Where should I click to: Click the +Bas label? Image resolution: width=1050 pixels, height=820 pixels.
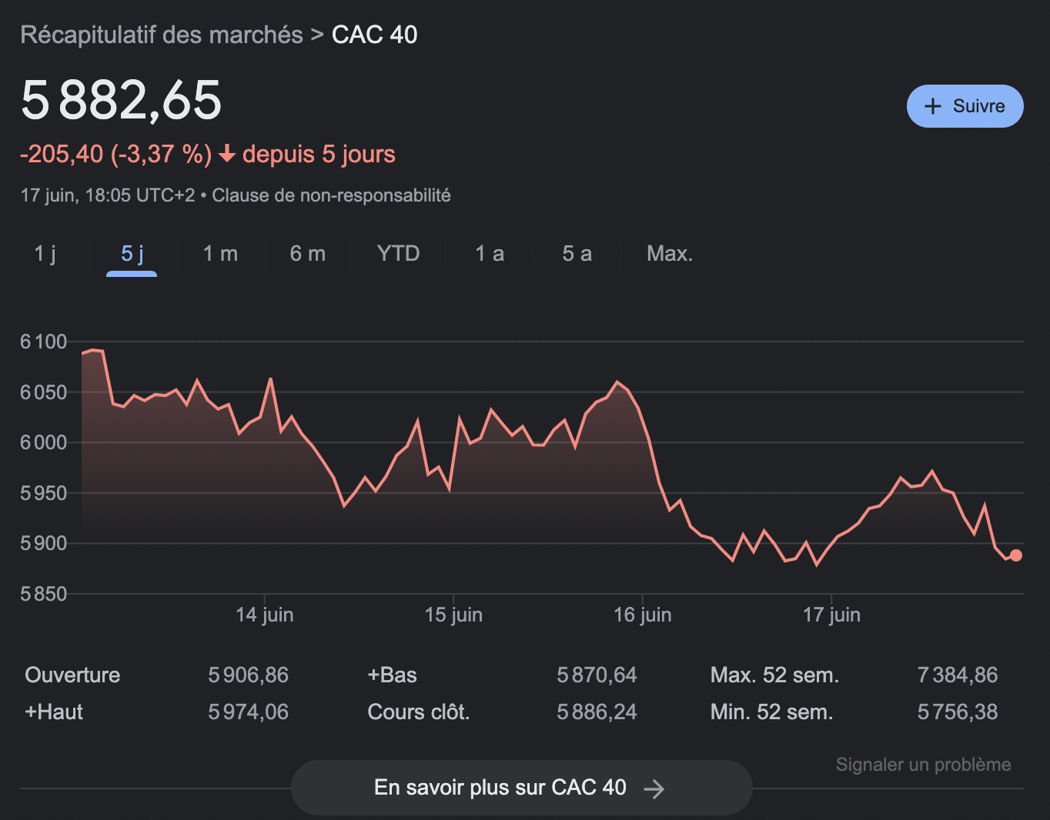(x=393, y=675)
